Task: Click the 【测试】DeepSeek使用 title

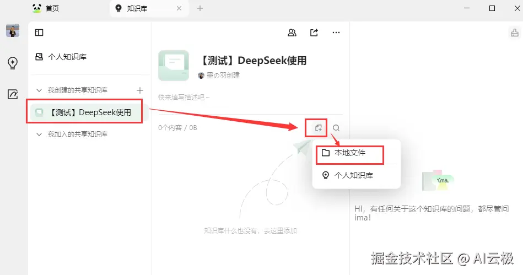Action: (252, 61)
